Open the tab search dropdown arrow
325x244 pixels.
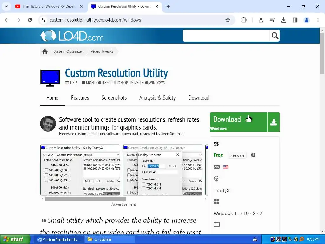pos(6,6)
